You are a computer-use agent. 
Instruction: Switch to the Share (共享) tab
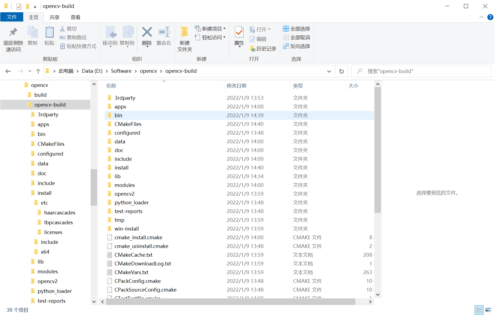(x=55, y=17)
